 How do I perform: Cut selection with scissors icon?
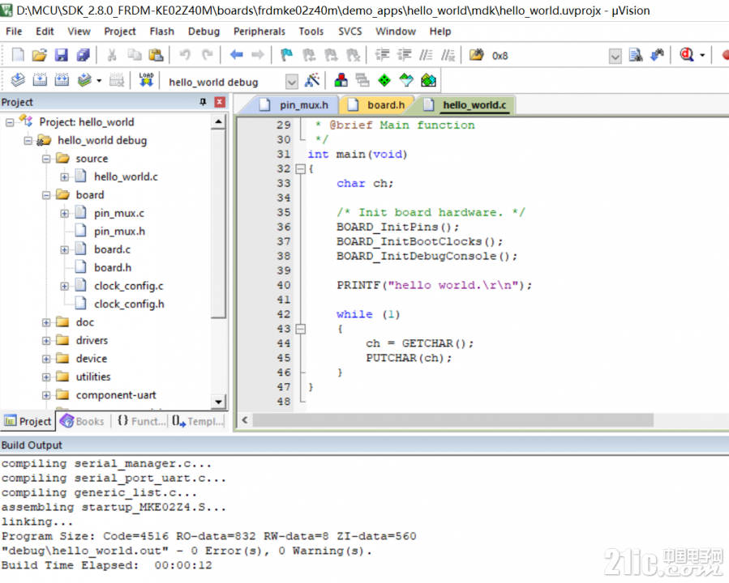(112, 55)
